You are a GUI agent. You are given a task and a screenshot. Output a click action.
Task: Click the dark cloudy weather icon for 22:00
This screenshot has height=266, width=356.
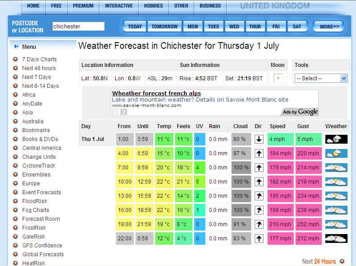pos(336,238)
